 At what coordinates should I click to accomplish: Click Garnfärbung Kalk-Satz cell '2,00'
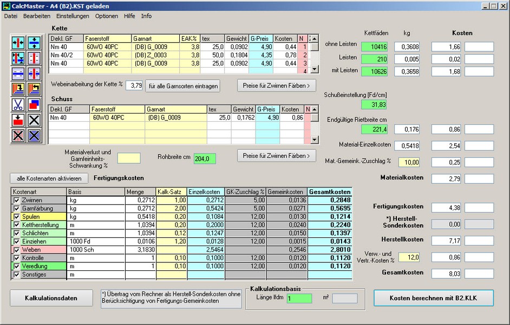[172, 208]
